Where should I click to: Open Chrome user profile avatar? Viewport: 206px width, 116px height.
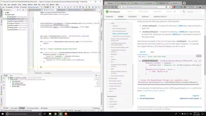click(x=200, y=7)
